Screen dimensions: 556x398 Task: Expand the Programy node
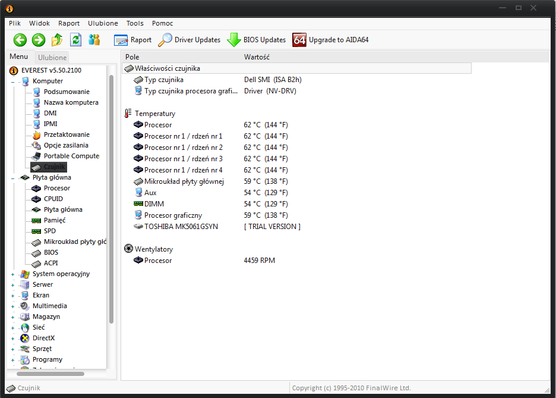pyautogui.click(x=12, y=360)
